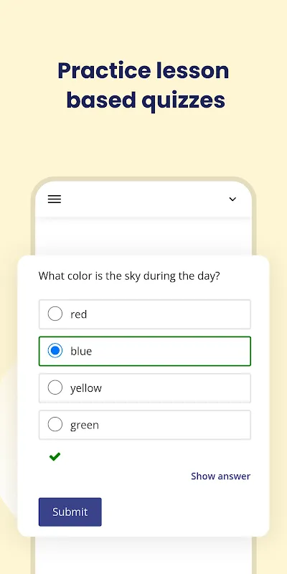Image resolution: width=287 pixels, height=574 pixels.
Task: Click the green check mark icon
Action: (55, 456)
